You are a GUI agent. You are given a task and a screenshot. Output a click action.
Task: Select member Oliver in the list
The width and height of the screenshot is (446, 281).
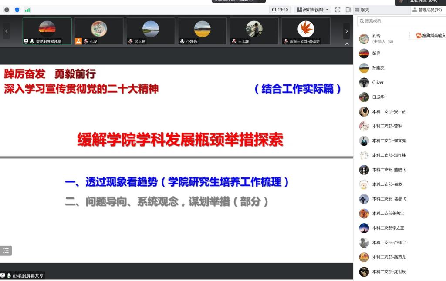(378, 82)
